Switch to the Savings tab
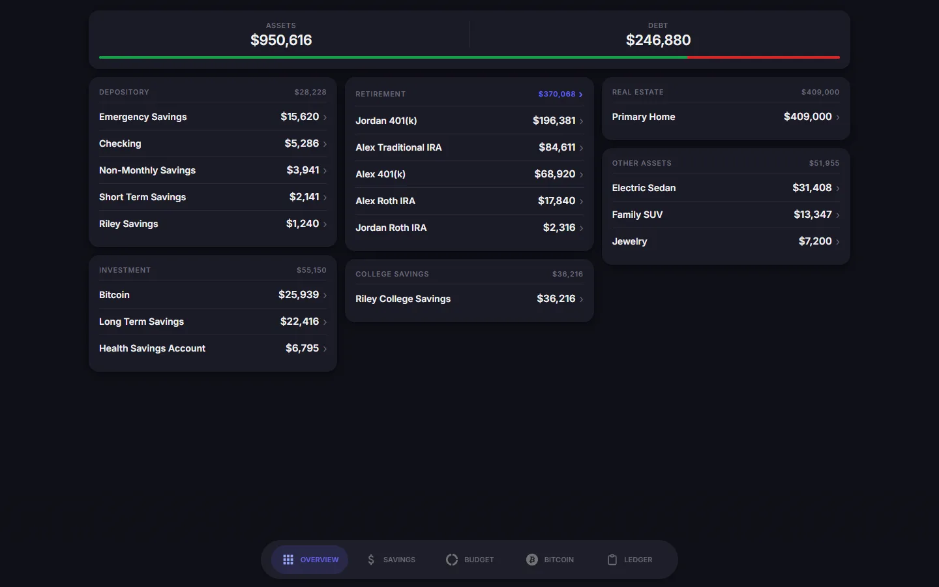 click(x=391, y=560)
